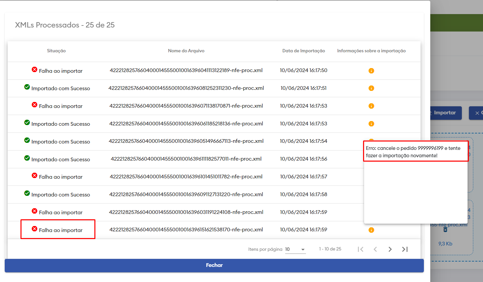
Task: Click Falha ao importar in last row
Action: tap(60, 230)
